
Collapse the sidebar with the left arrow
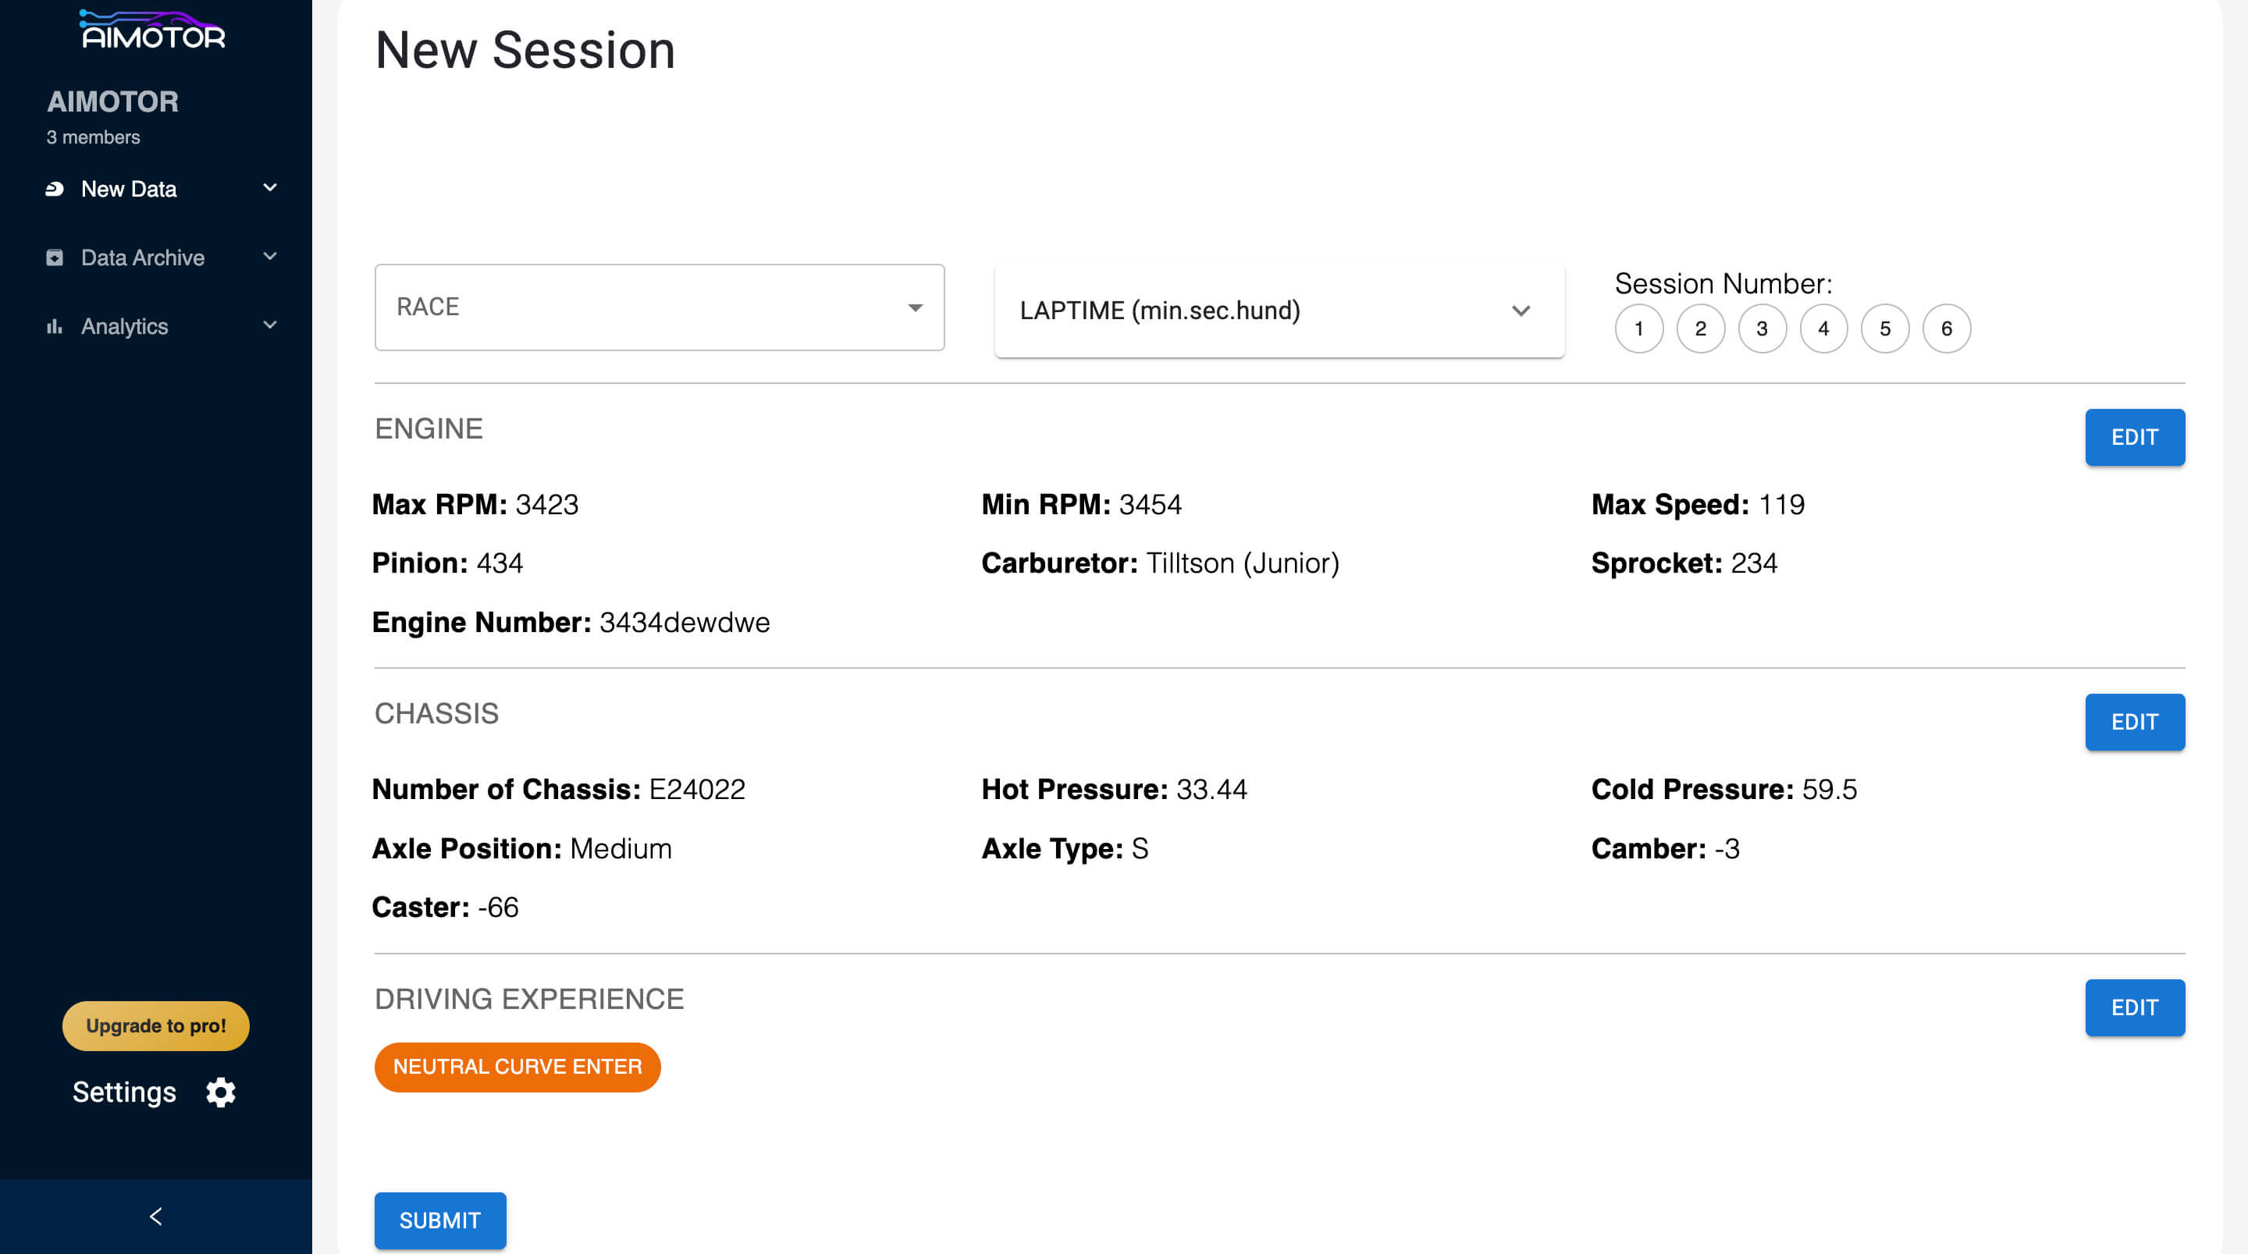tap(155, 1217)
